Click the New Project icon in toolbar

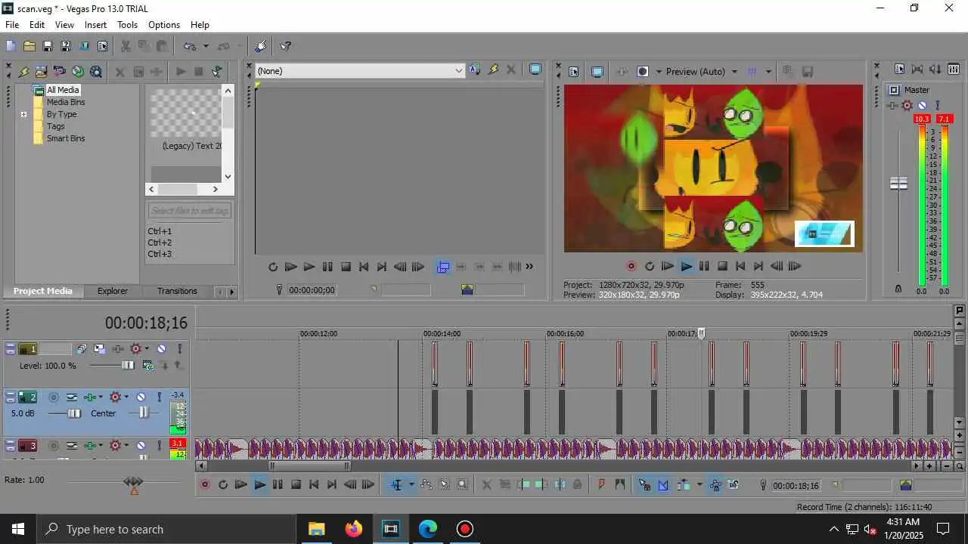click(11, 46)
